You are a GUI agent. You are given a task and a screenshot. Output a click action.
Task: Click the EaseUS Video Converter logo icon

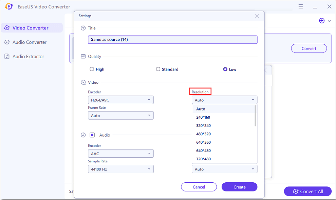[9, 7]
